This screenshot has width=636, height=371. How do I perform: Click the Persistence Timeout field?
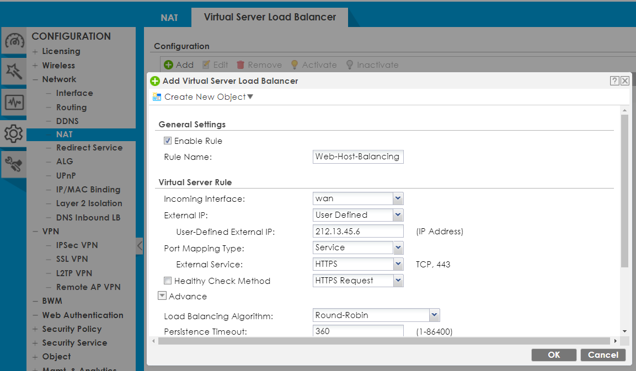[358, 330]
